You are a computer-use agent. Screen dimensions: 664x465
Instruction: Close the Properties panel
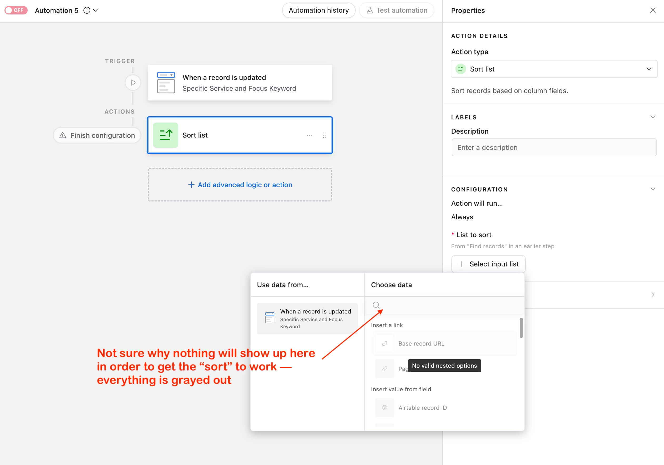point(652,11)
